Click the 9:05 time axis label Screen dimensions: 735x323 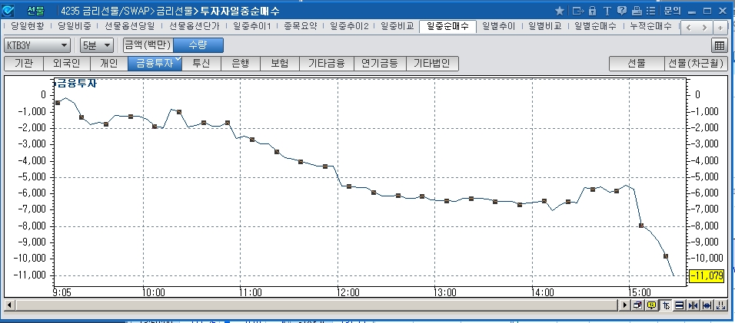62,293
